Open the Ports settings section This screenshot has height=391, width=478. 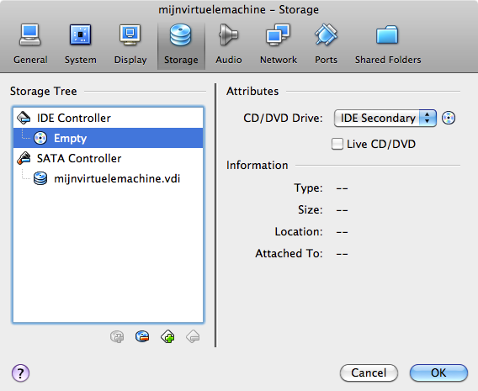click(x=326, y=45)
